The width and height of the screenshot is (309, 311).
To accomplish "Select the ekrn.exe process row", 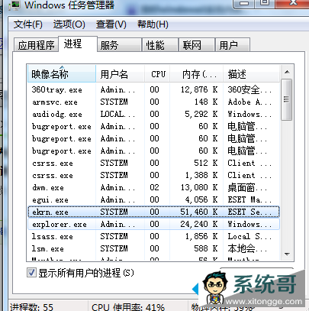I will (153, 212).
